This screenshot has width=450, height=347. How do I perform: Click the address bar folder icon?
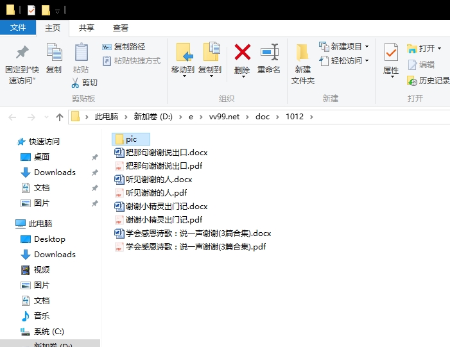(75, 117)
